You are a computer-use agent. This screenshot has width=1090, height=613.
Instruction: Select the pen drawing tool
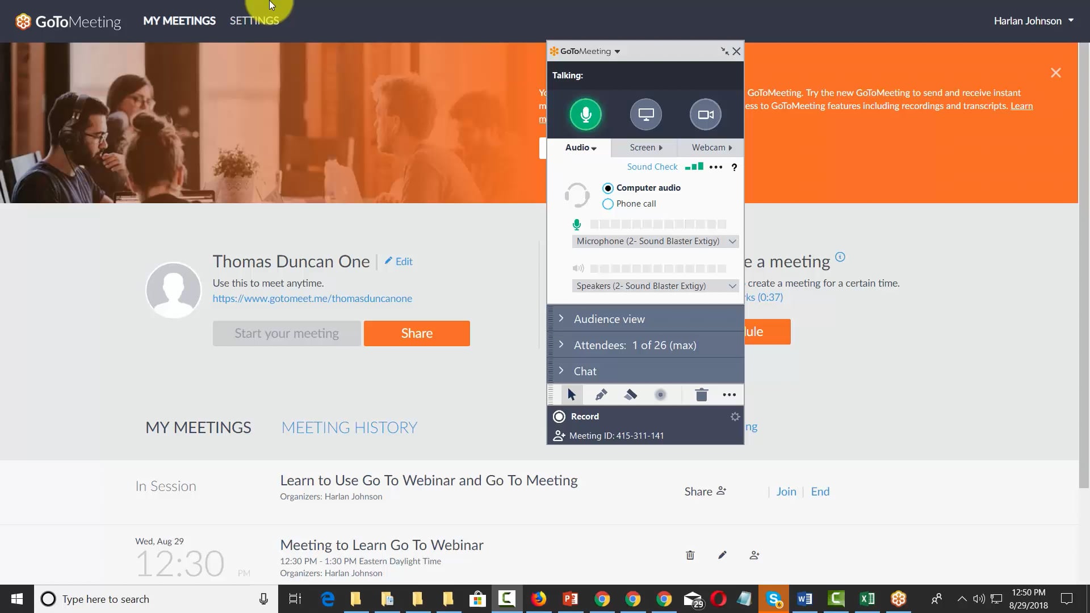pos(601,394)
